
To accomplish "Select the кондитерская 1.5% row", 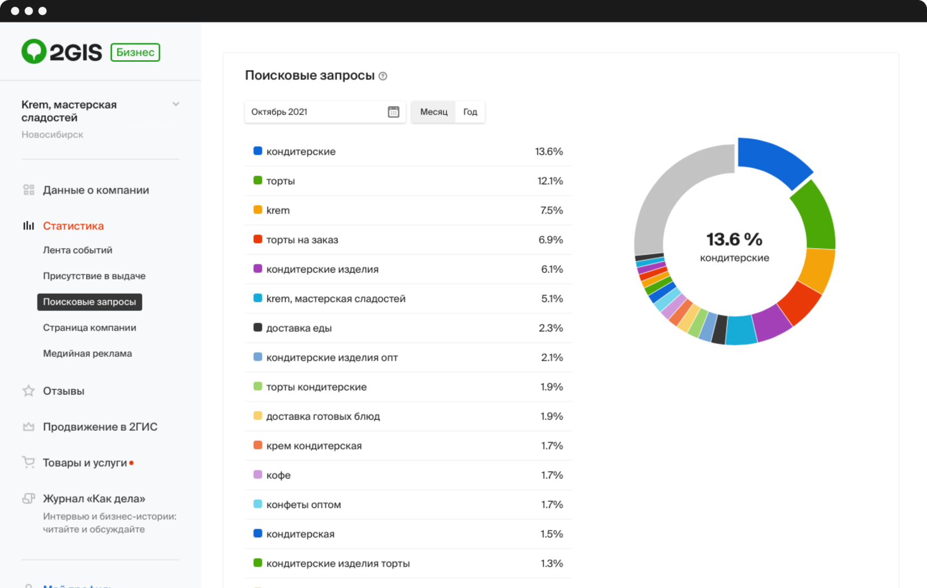I will (408, 534).
